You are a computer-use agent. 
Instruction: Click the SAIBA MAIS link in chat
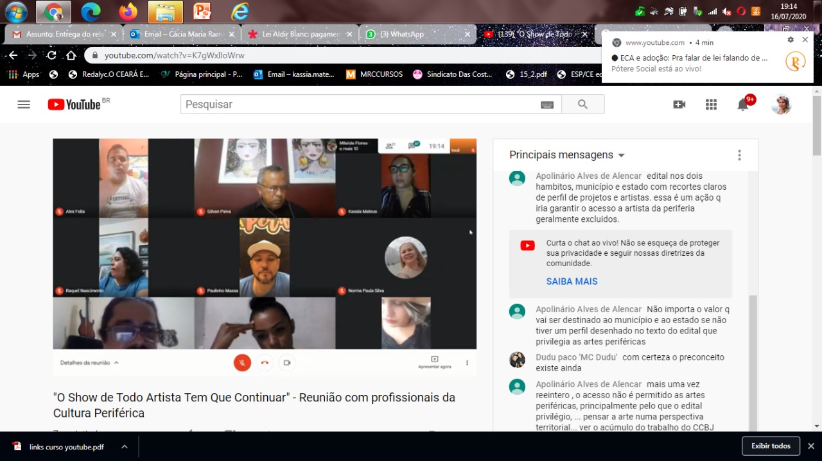(x=572, y=281)
